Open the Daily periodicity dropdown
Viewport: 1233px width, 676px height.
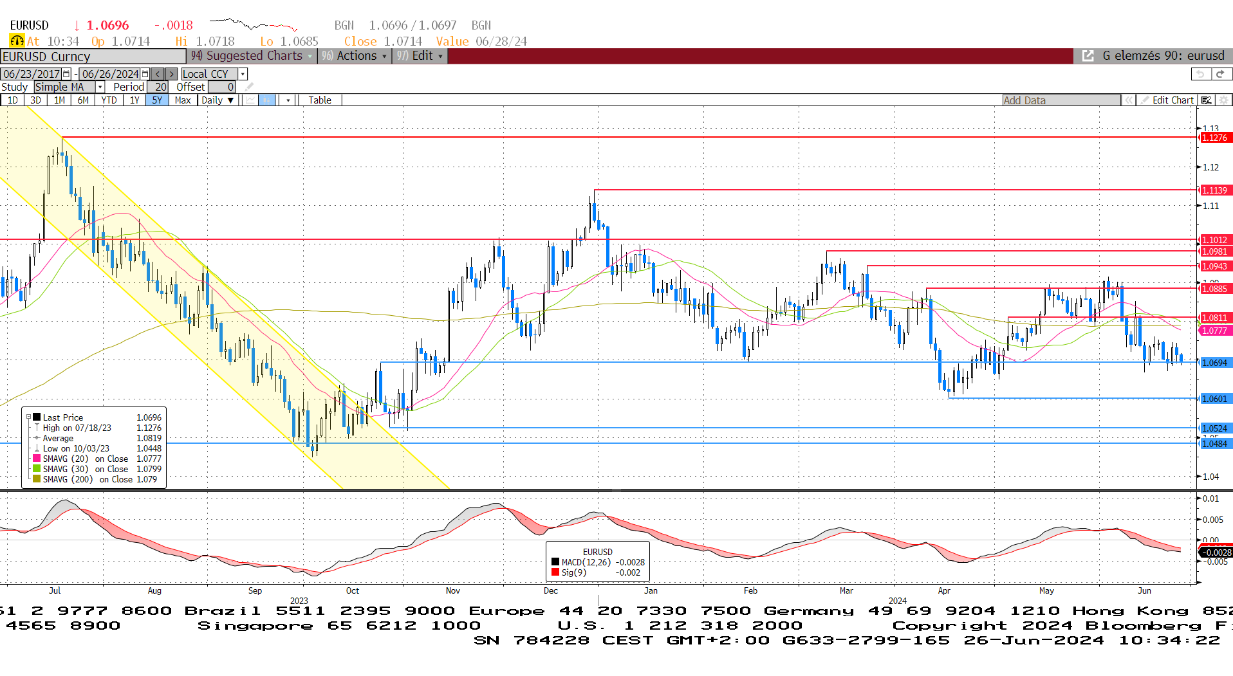pos(218,100)
